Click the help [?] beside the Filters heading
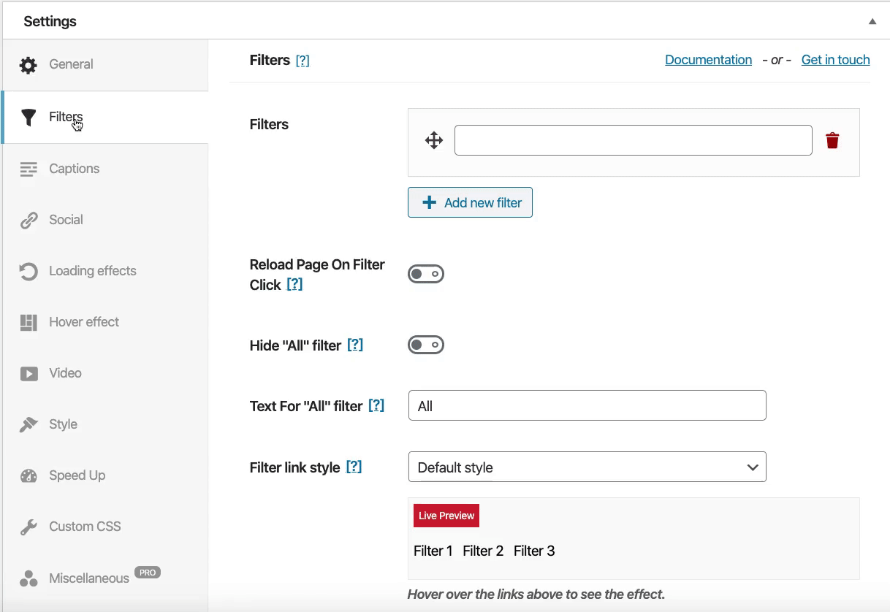Image resolution: width=890 pixels, height=612 pixels. tap(303, 61)
